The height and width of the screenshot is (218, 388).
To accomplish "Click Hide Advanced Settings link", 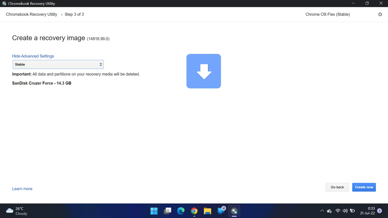I will tap(33, 56).
